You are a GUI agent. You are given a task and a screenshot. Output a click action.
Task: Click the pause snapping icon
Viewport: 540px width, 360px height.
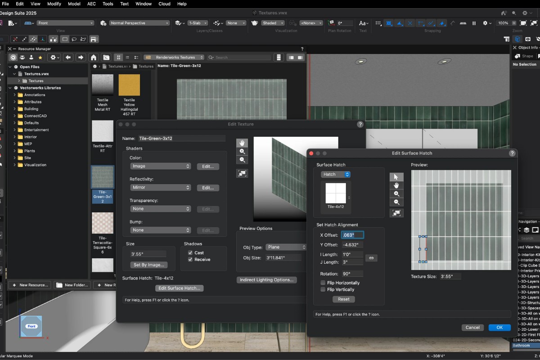click(x=475, y=23)
